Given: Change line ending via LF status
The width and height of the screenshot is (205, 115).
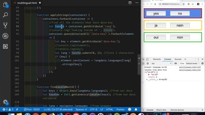Looking at the screenshot, I should [x=102, y=110].
